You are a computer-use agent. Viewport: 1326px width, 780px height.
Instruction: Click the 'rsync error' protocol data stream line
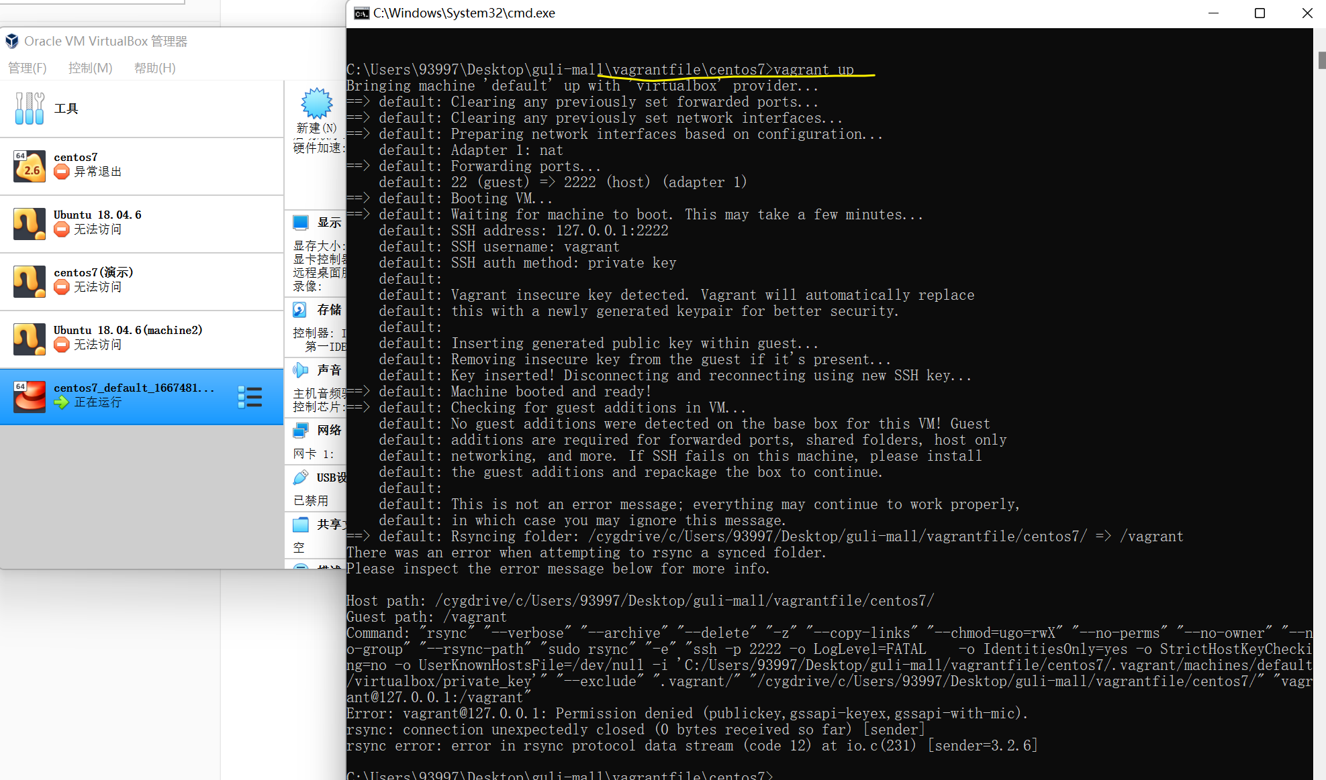coord(692,746)
